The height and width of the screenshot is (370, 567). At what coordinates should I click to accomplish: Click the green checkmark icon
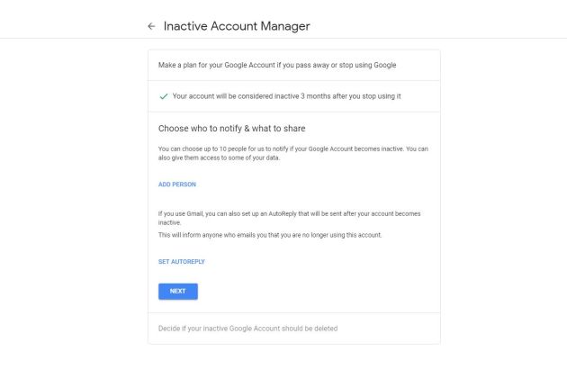[163, 96]
